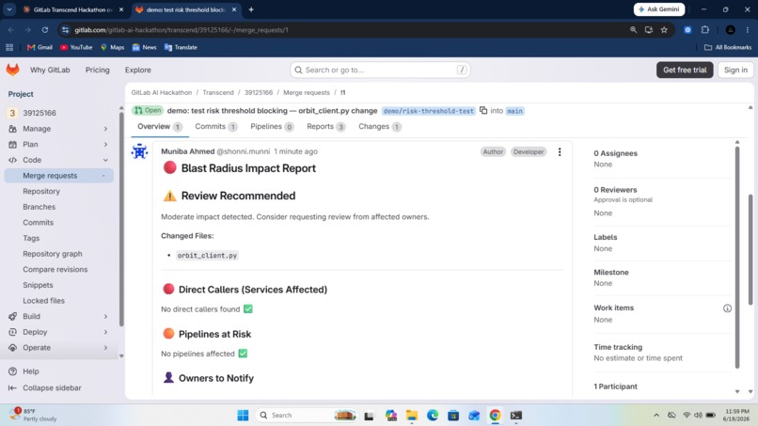Expand the Operate sidebar section
Screen dimensions: 758x426
105,348
